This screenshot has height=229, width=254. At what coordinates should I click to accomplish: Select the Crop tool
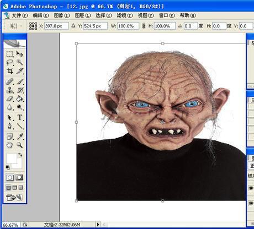9,71
